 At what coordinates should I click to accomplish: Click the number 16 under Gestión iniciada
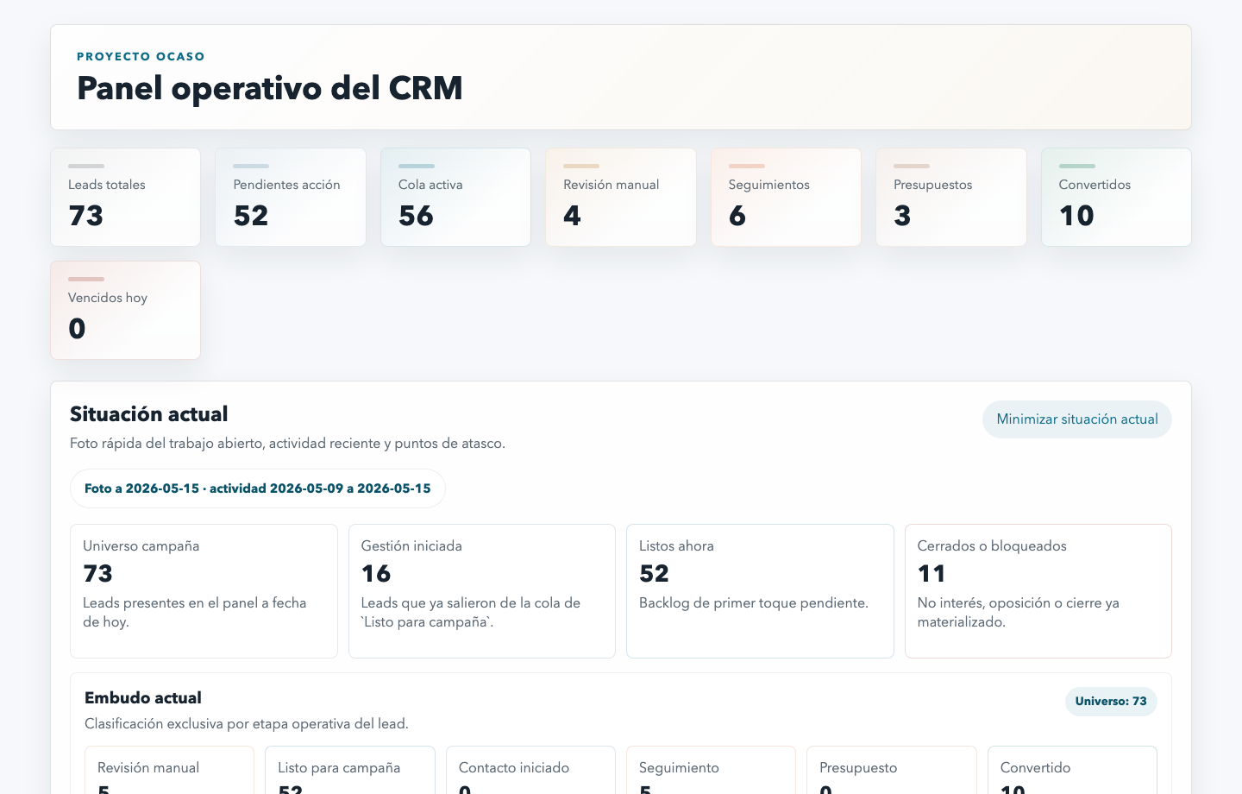click(376, 574)
